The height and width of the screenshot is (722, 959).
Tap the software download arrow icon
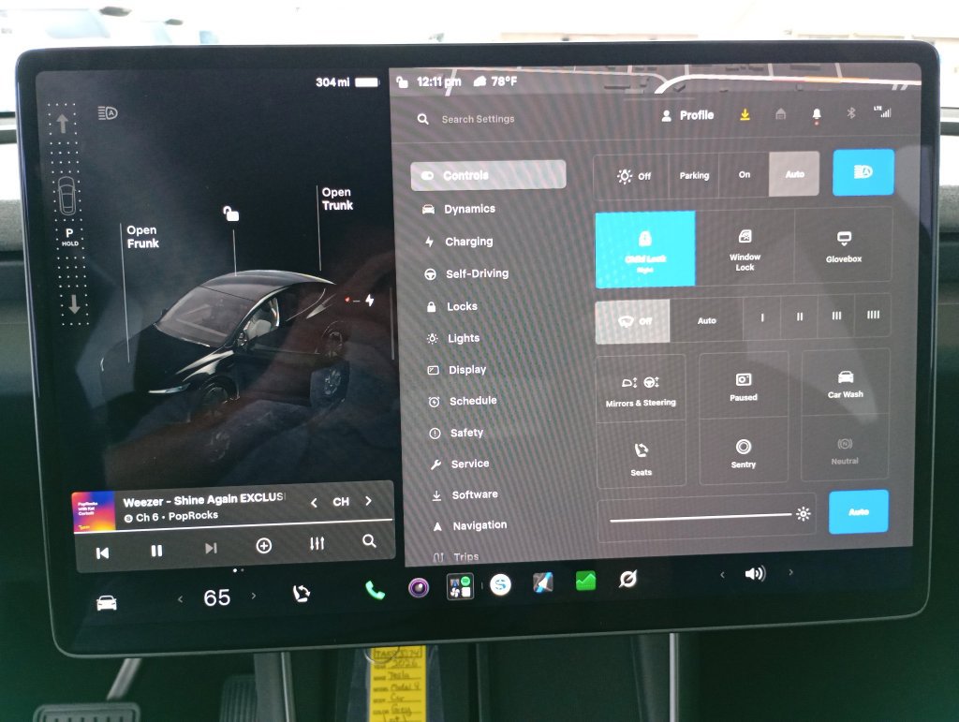coord(745,114)
